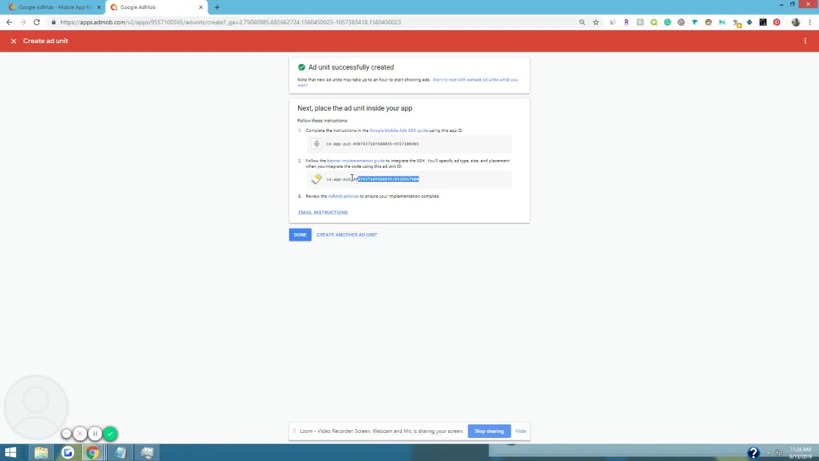The width and height of the screenshot is (819, 461).
Task: Cancel the Loom recording with red X
Action: [80, 433]
